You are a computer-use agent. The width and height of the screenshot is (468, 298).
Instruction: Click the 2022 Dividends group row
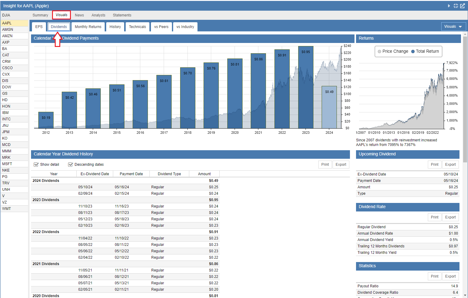[125, 232]
